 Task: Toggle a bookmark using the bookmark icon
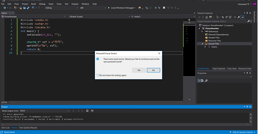pyautogui.click(x=164, y=8)
